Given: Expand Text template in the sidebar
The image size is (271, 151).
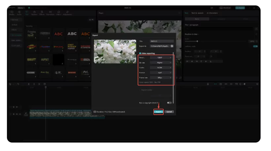Looking at the screenshot, I should [16, 35].
